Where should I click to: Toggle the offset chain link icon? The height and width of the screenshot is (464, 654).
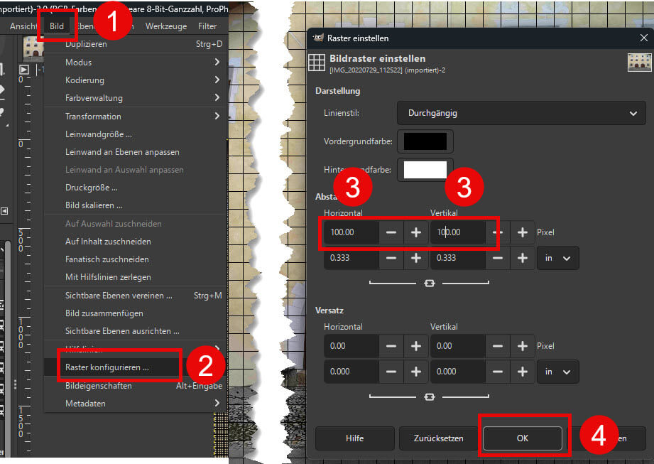pyautogui.click(x=429, y=396)
